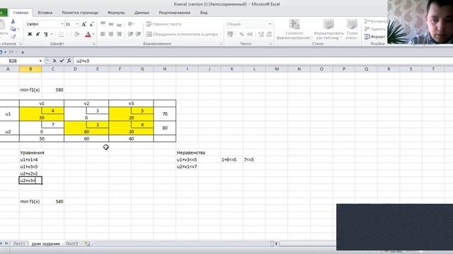Image resolution: width=453 pixels, height=254 pixels.
Task: Click insert new worksheet icon
Action: pos(88,243)
